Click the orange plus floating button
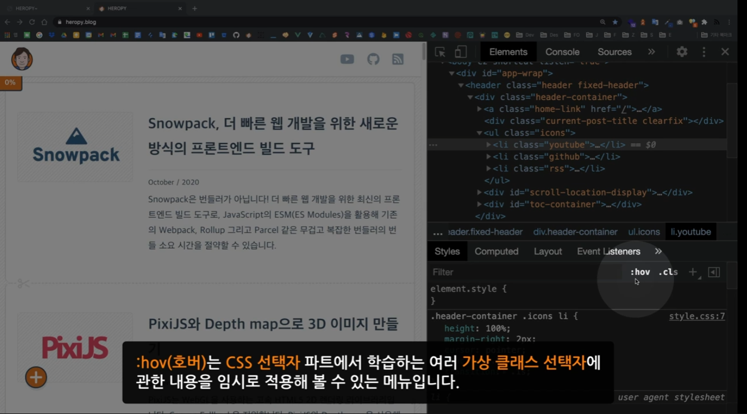 pos(36,377)
